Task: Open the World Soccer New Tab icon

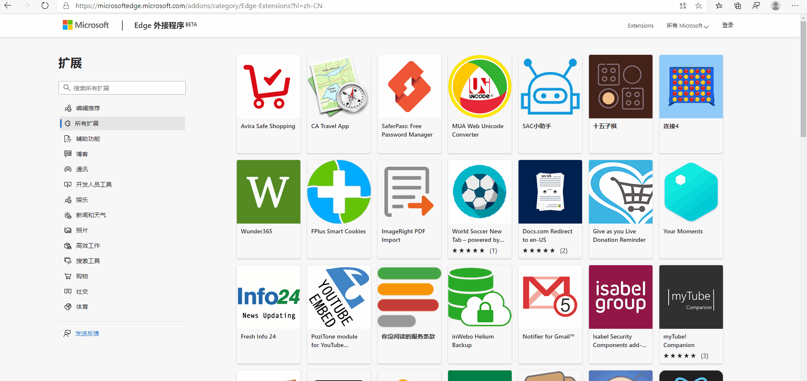Action: click(x=479, y=192)
